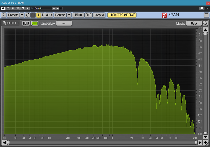
Task: Enable Write automation (W) button
Action: coord(18,8)
